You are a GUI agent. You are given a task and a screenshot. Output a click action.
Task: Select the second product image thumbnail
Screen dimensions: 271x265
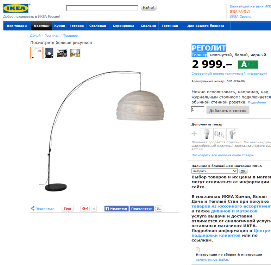click(x=49, y=53)
